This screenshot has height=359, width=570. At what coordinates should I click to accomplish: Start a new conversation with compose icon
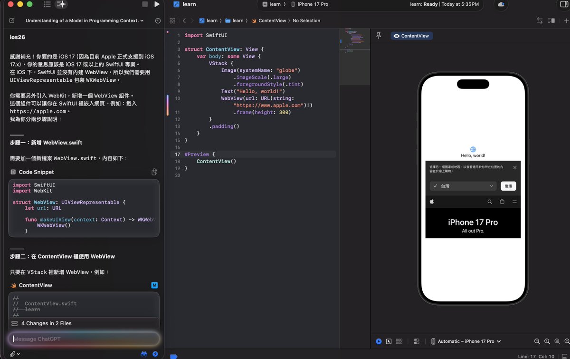pyautogui.click(x=12, y=21)
